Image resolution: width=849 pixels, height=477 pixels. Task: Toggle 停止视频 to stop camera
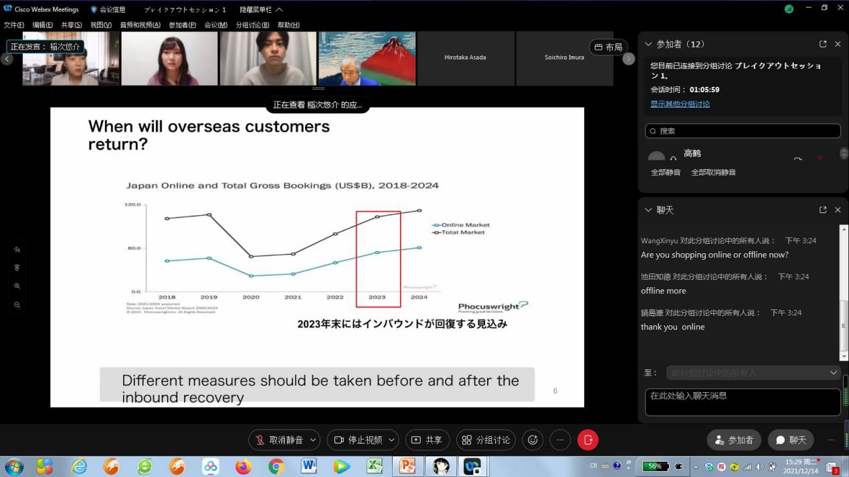[x=358, y=440]
